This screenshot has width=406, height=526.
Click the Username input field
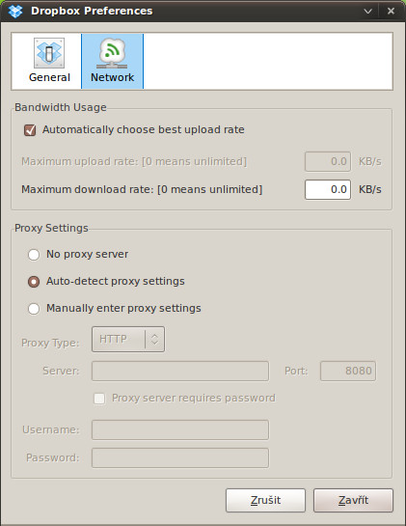pyautogui.click(x=180, y=429)
